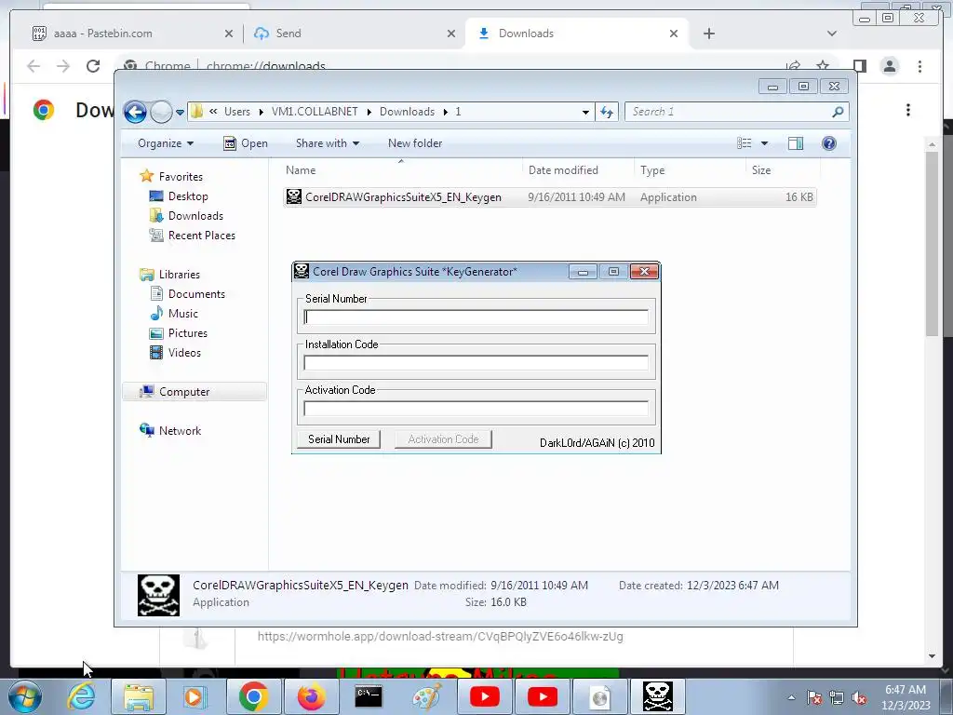Click the Activation Code input field
This screenshot has height=715, width=953.
[476, 409]
